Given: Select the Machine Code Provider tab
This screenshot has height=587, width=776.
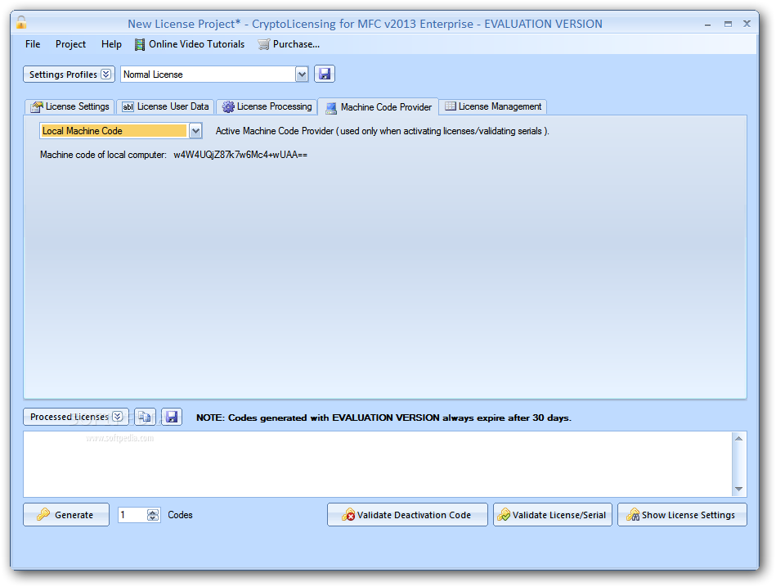Looking at the screenshot, I should 379,107.
